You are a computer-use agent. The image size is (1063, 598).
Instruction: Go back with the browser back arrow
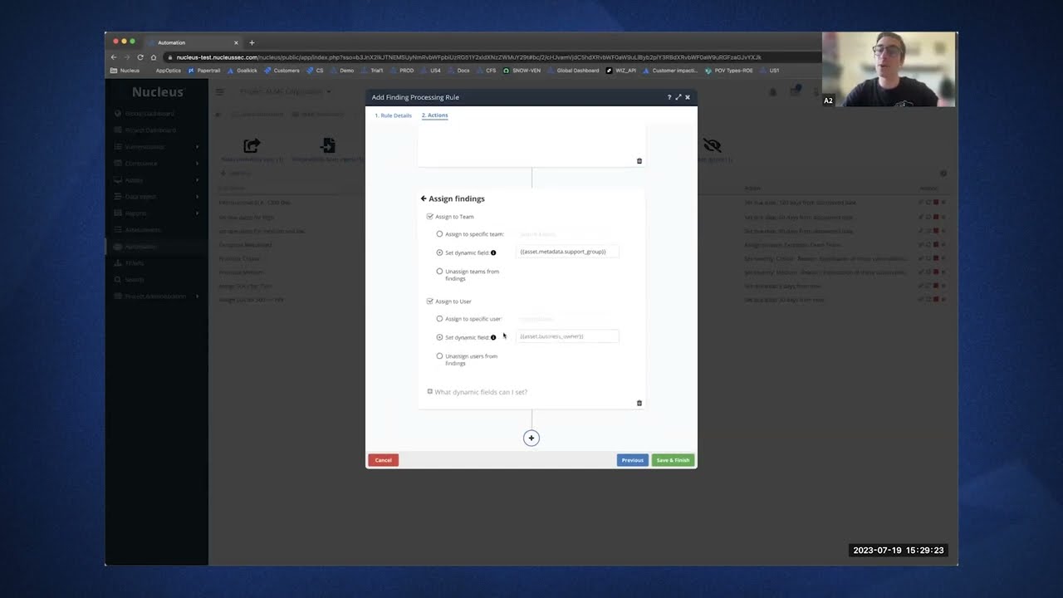[x=114, y=57]
